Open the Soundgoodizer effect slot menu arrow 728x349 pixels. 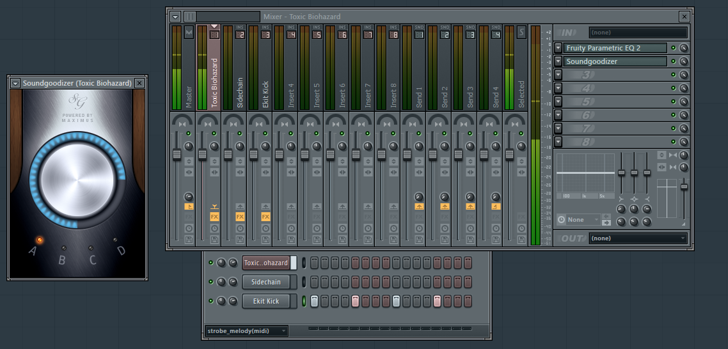pyautogui.click(x=558, y=61)
